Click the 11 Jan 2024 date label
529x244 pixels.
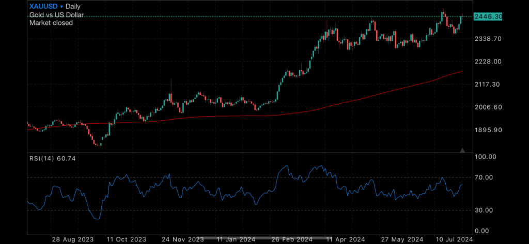click(x=236, y=239)
